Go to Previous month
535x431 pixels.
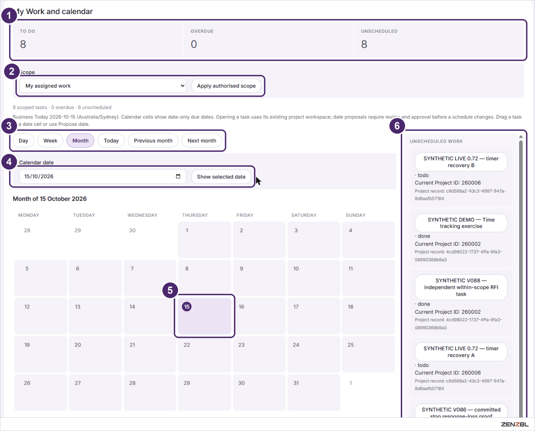coord(153,140)
